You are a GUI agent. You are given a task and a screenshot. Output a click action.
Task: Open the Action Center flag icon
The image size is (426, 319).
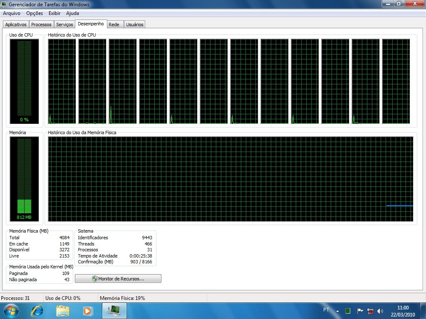(x=360, y=311)
